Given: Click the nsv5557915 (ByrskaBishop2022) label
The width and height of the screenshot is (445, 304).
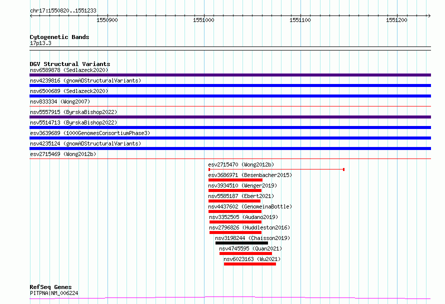Looking at the screenshot, I should [73, 112].
